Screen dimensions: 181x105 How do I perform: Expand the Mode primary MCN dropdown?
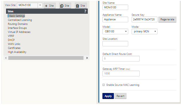(x=144, y=31)
